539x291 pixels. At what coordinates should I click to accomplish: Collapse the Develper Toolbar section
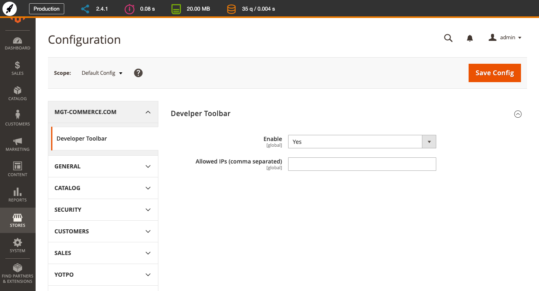(x=518, y=114)
